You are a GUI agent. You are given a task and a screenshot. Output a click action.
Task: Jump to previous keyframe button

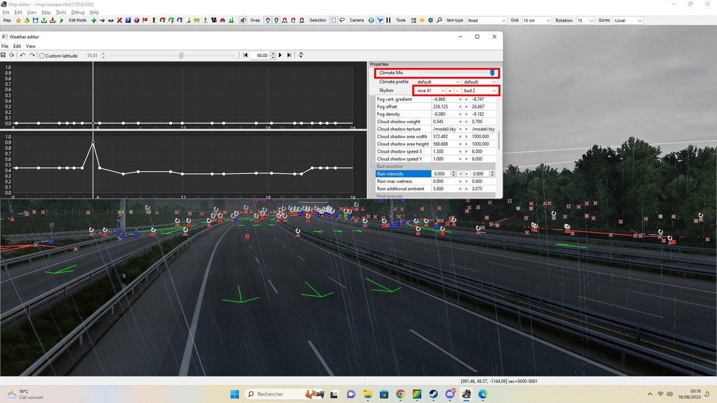[245, 55]
